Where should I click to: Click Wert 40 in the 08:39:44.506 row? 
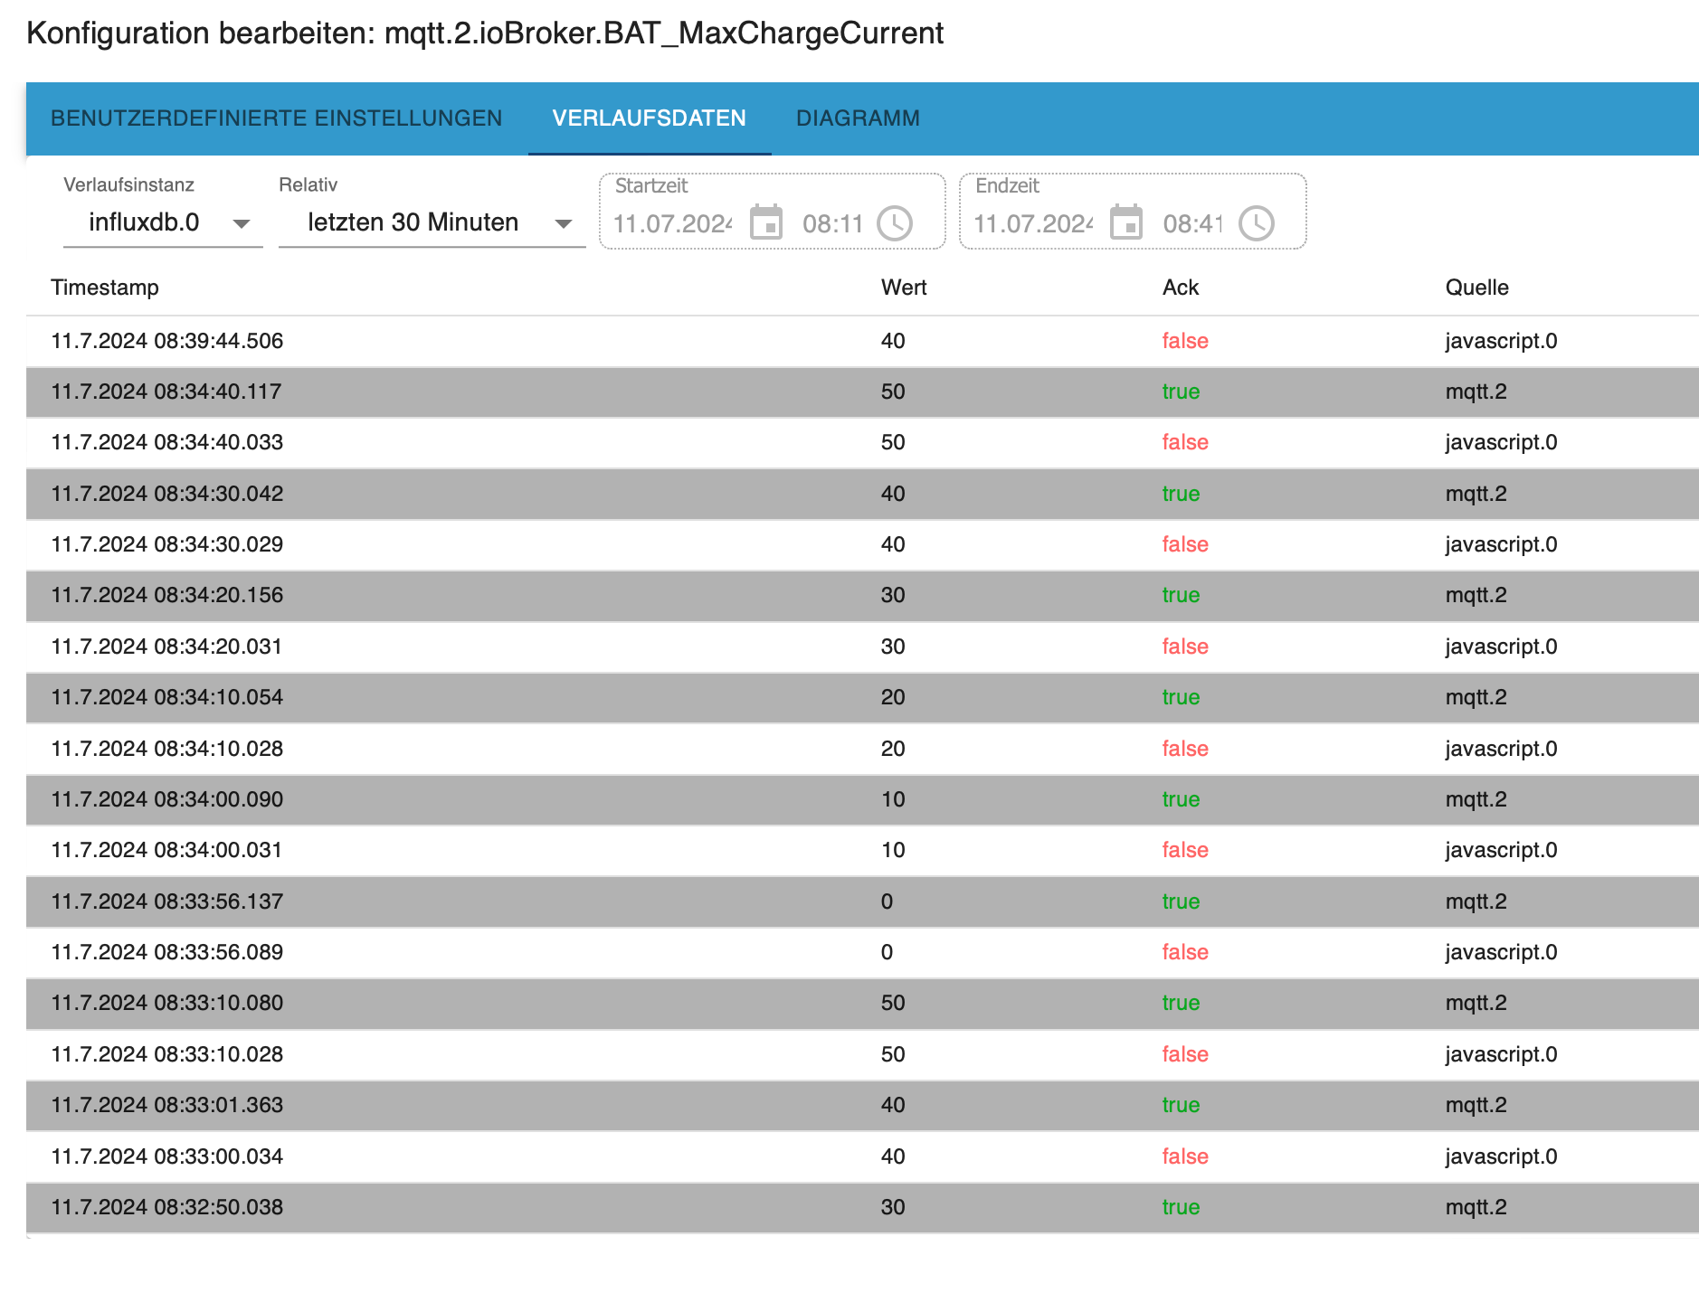pyautogui.click(x=893, y=341)
